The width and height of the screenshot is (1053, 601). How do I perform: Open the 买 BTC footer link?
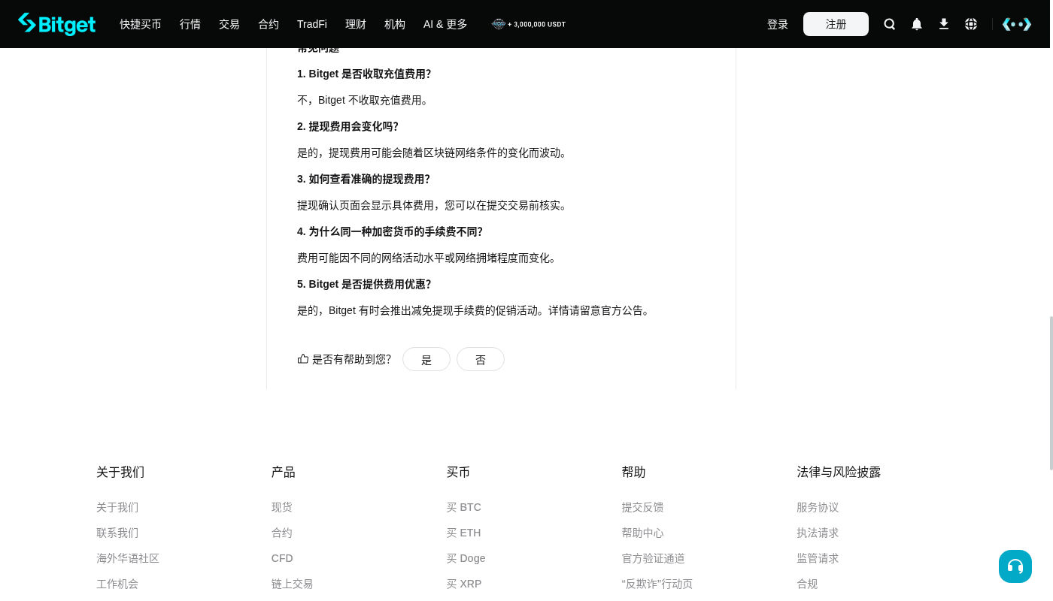[x=464, y=507]
